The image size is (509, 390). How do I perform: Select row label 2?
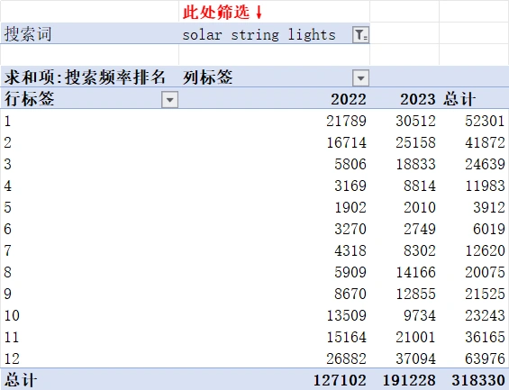7,143
